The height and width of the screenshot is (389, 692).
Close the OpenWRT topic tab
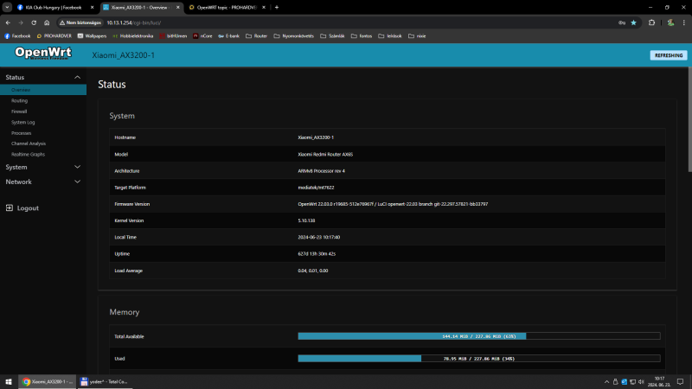(x=264, y=8)
